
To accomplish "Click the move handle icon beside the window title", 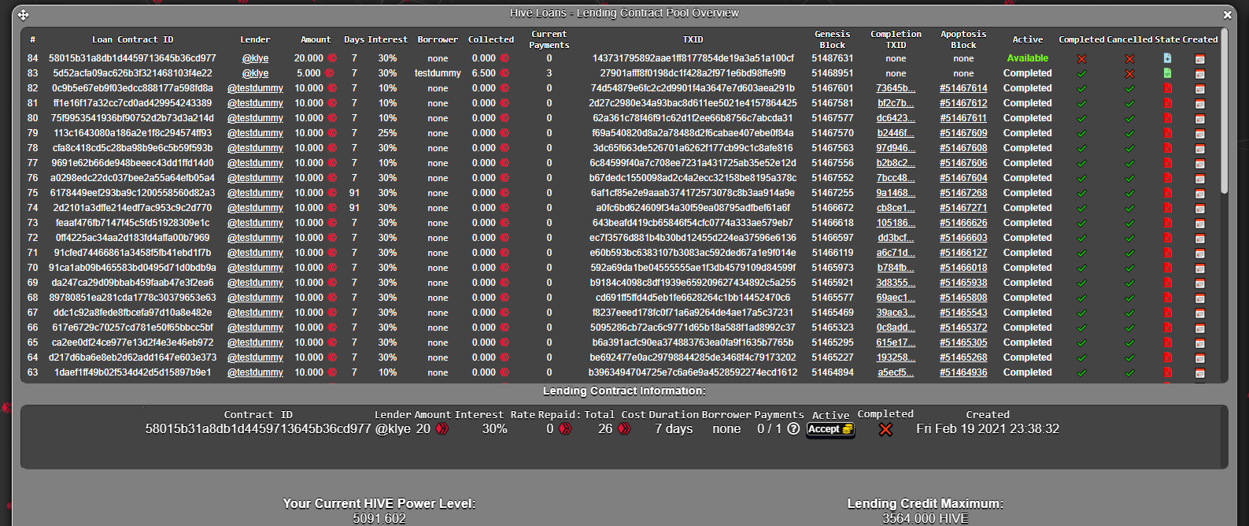I will pyautogui.click(x=23, y=15).
